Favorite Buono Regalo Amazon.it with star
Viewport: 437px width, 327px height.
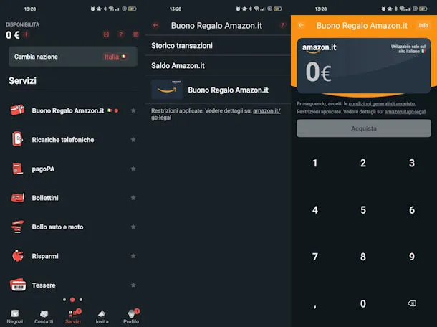tap(133, 110)
